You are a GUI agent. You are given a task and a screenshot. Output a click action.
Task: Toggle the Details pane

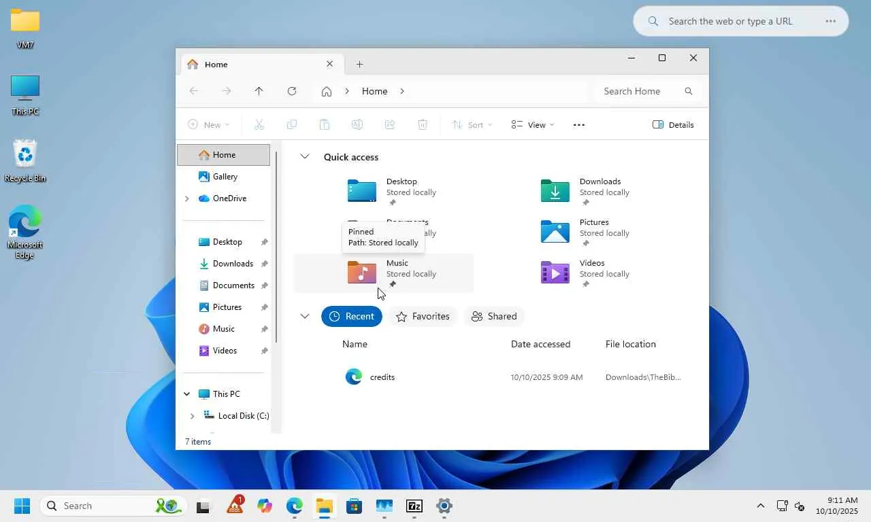(673, 124)
